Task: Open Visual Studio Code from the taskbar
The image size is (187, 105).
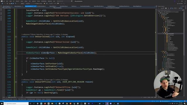Action: tap(56, 104)
